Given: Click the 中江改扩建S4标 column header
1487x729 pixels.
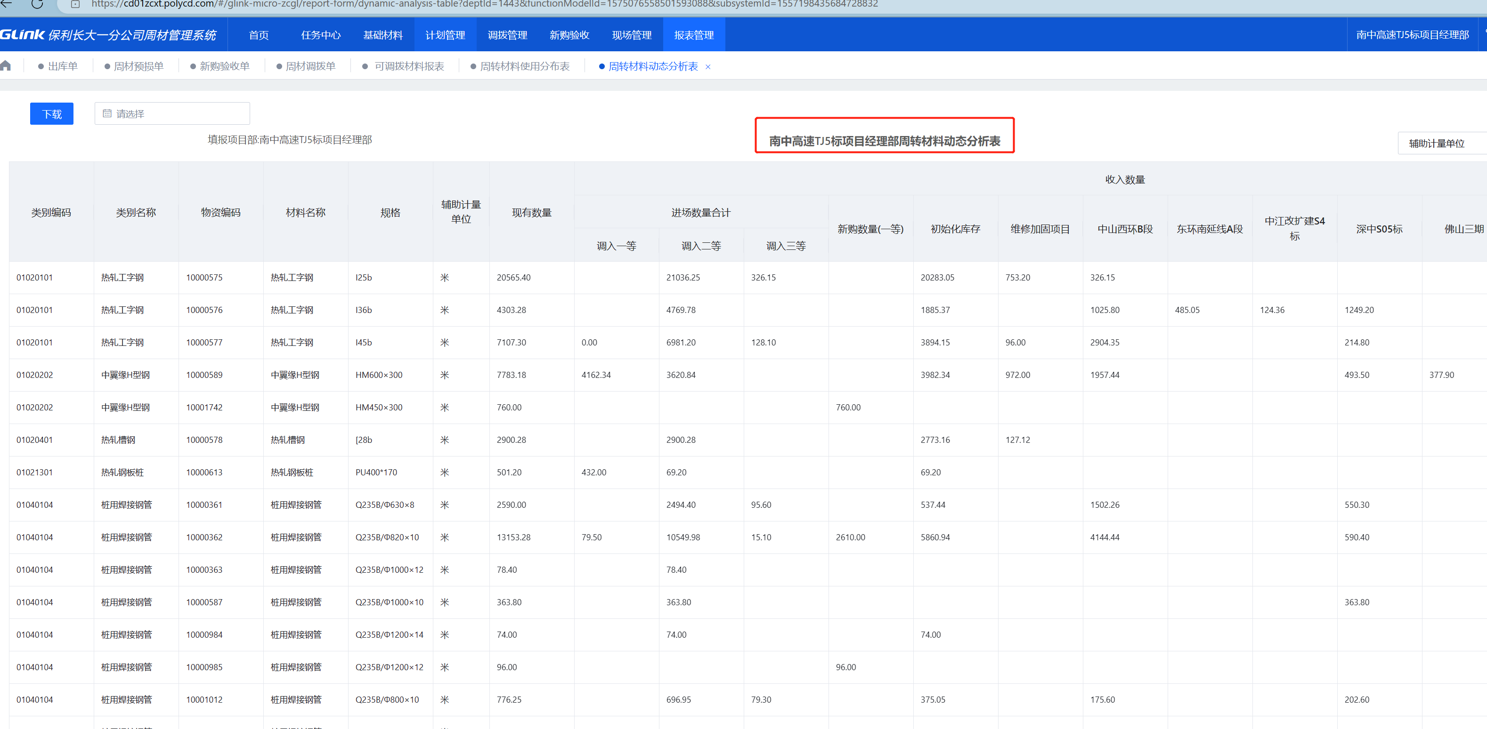Looking at the screenshot, I should (x=1295, y=228).
